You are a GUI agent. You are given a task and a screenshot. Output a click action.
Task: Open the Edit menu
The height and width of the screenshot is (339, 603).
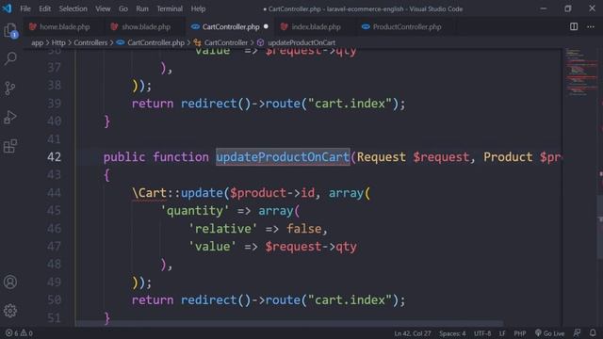pos(44,8)
